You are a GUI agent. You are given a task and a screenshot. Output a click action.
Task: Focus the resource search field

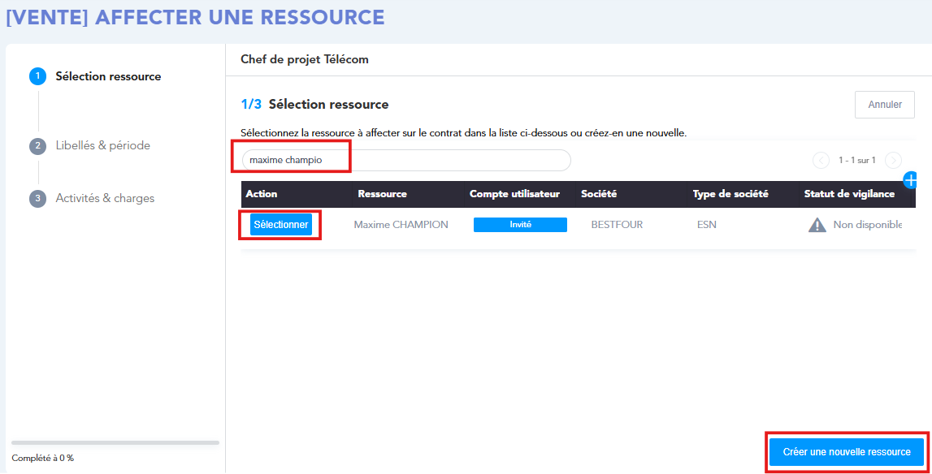[406, 160]
